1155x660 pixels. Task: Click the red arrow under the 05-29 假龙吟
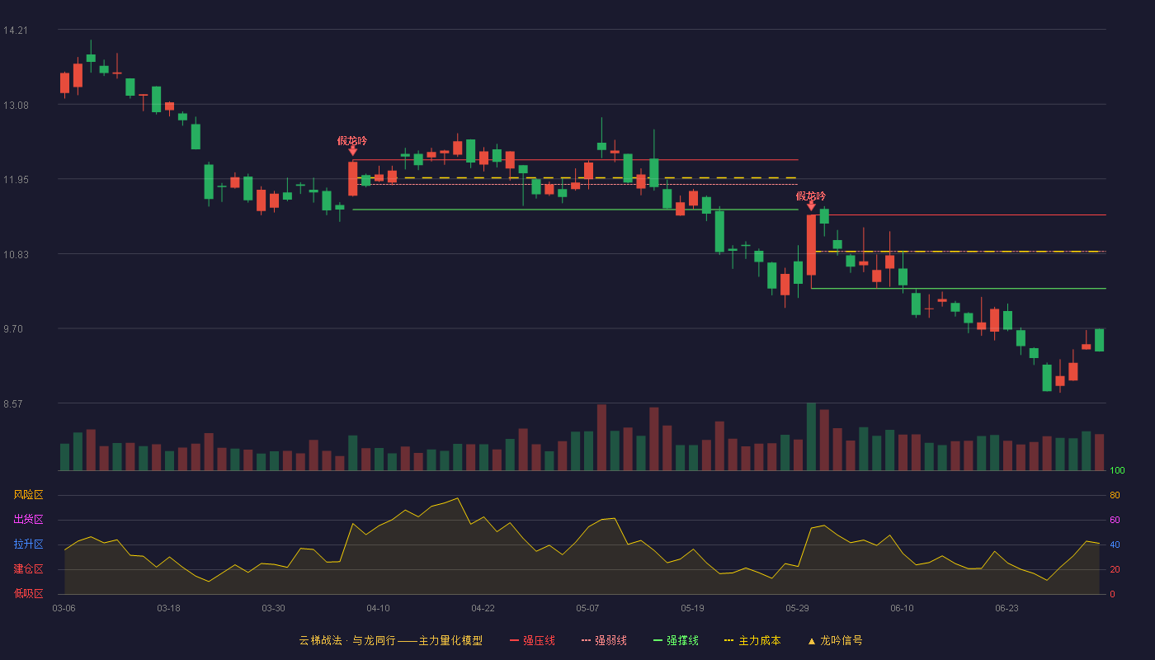tap(811, 206)
